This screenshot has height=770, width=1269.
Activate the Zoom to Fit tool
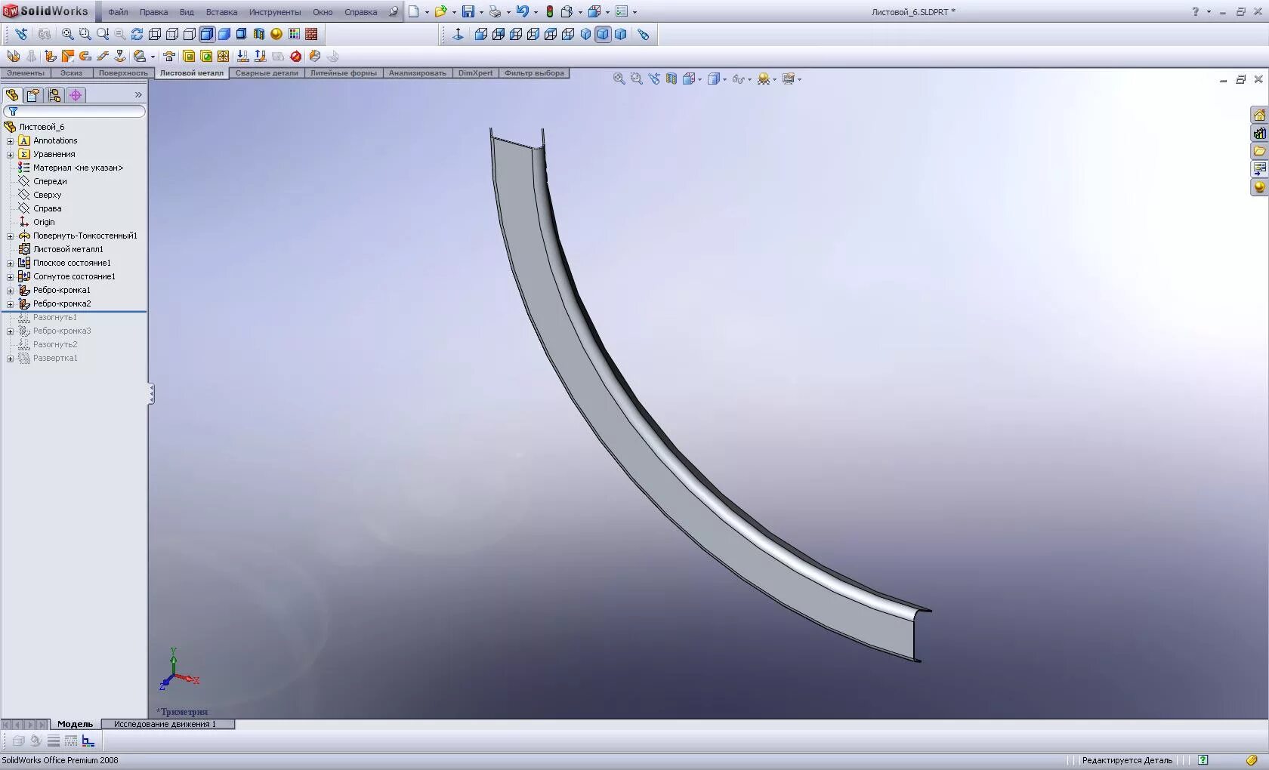[x=66, y=34]
